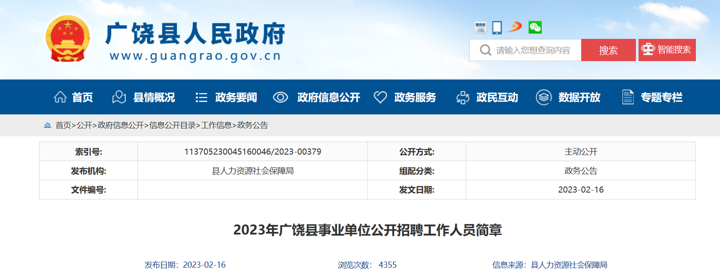Open the Weibo icon

(515, 27)
